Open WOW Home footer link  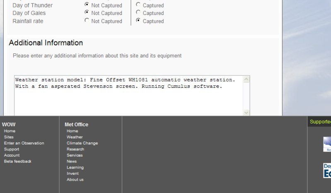10,131
